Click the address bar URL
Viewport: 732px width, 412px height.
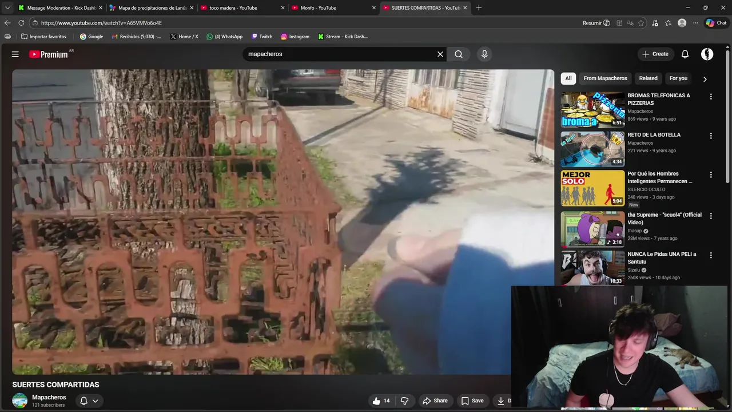coord(101,23)
